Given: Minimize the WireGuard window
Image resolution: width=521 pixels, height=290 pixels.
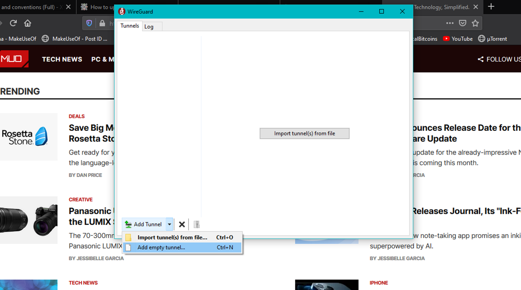Looking at the screenshot, I should [361, 12].
